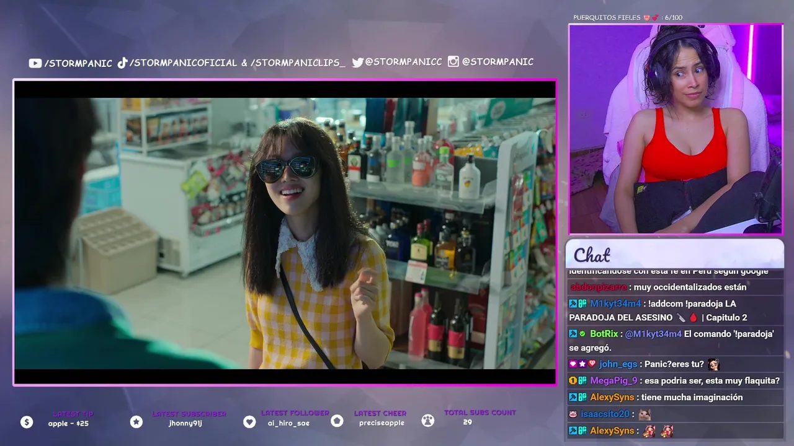
Task: Click the 'LATEST FOLLOWER' label
Action: 295,413
